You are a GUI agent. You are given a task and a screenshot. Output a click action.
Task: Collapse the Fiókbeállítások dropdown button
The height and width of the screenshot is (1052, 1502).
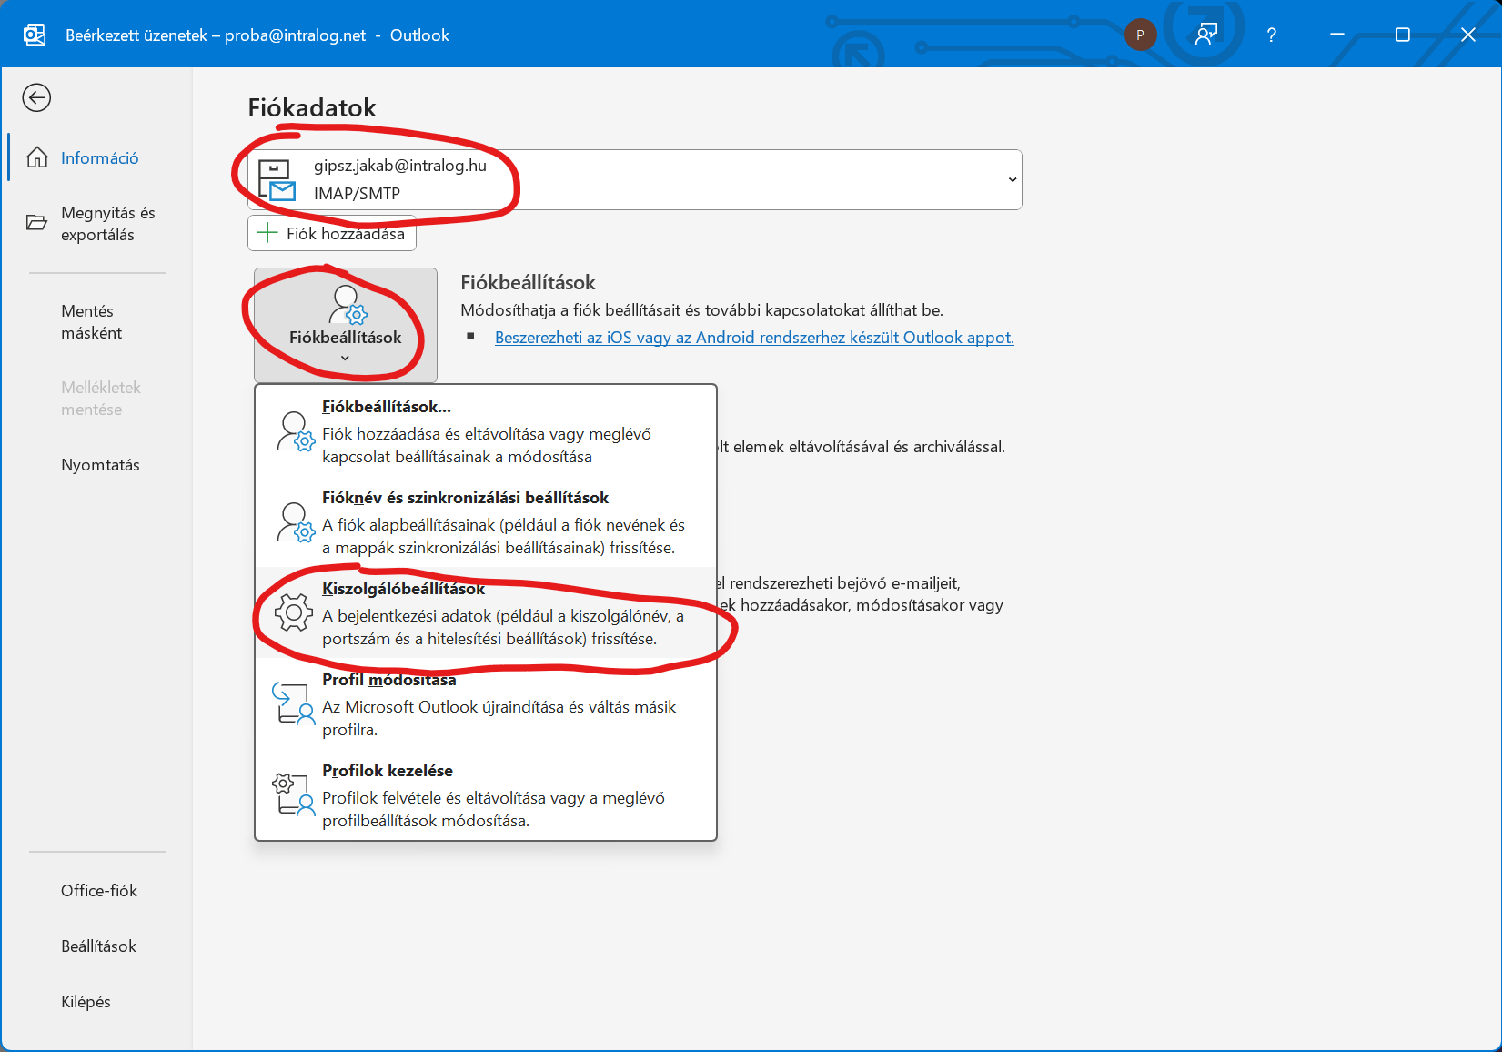pyautogui.click(x=345, y=325)
